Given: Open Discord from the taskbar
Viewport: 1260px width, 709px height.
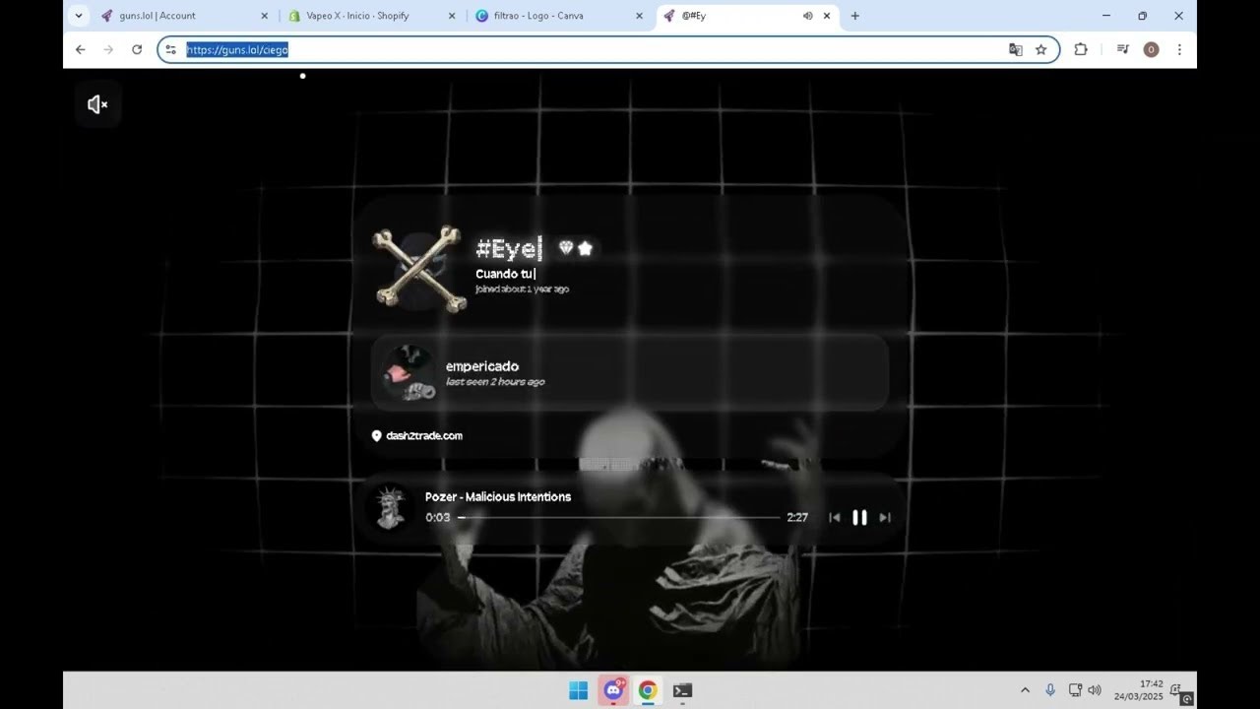Looking at the screenshot, I should [x=613, y=690].
